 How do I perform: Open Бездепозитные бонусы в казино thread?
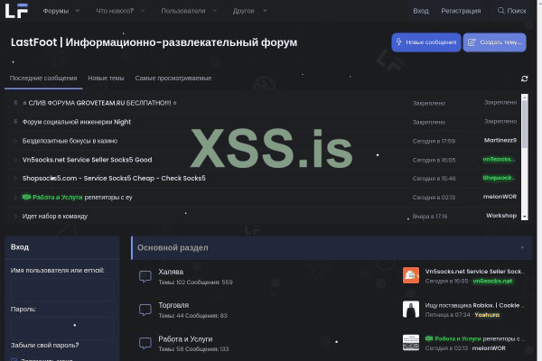pyautogui.click(x=70, y=141)
